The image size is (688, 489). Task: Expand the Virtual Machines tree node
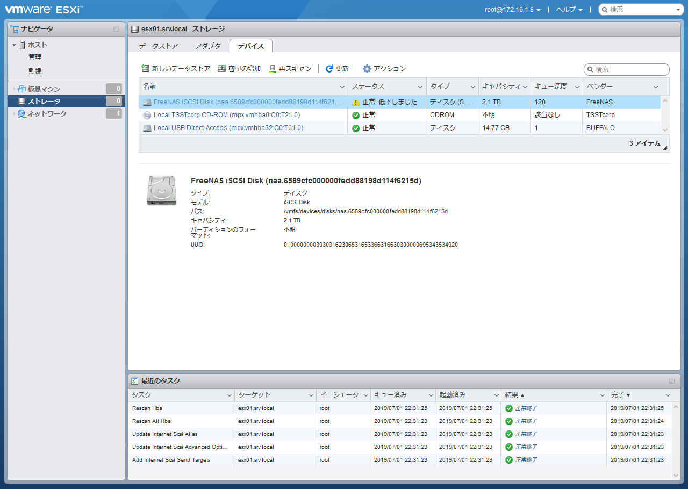point(15,89)
